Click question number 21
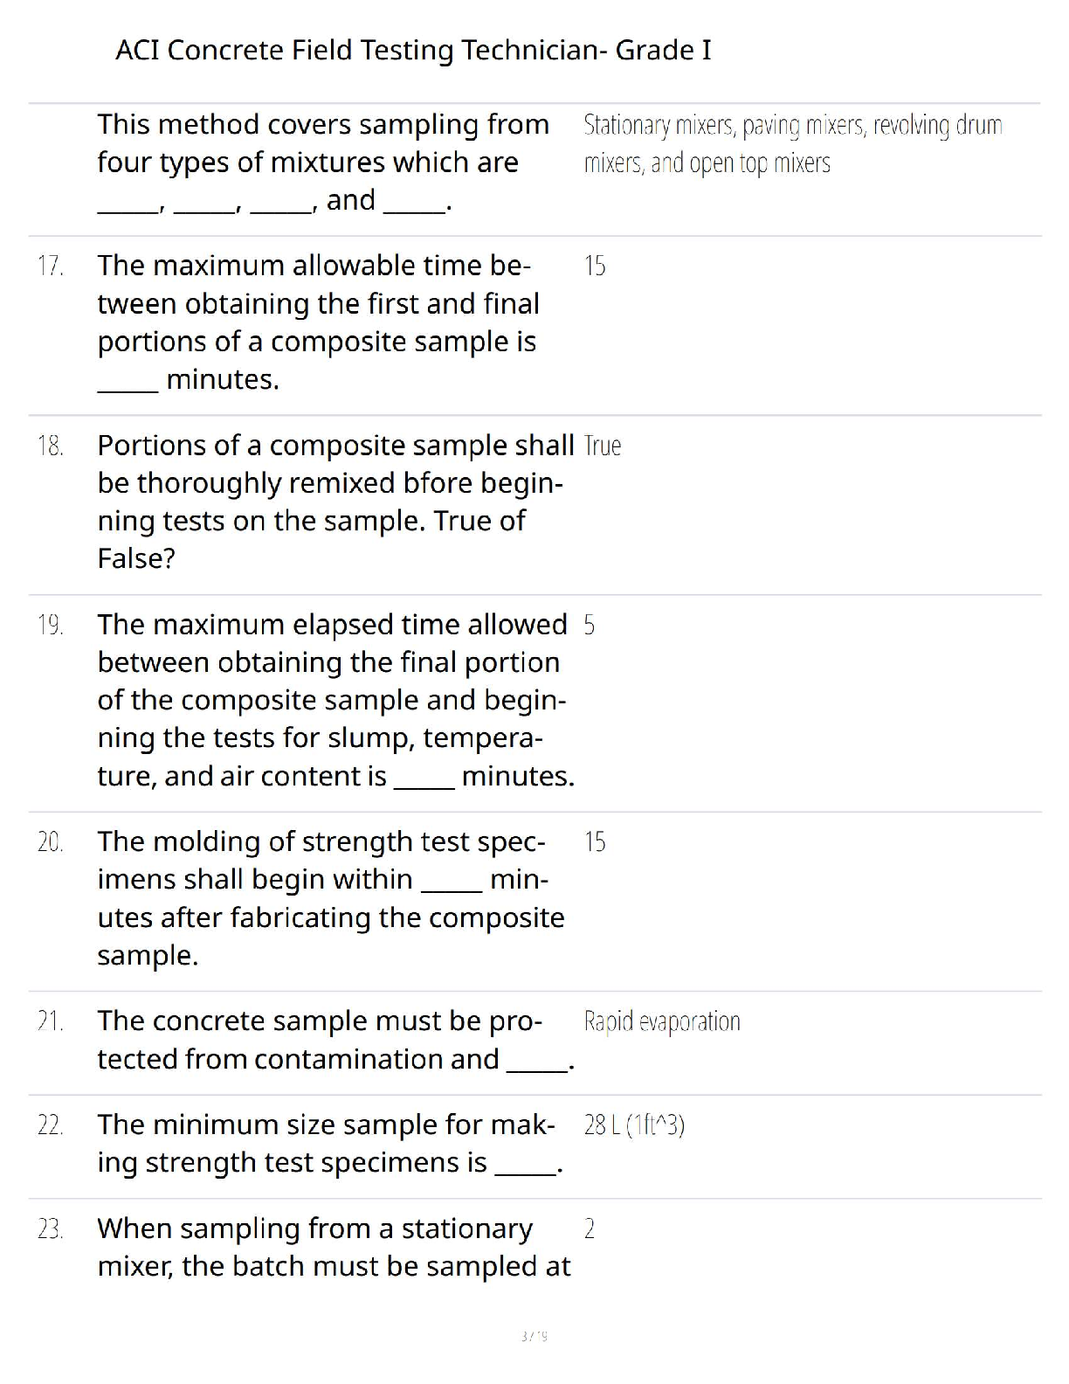The height and width of the screenshot is (1384, 1069). point(51,1021)
